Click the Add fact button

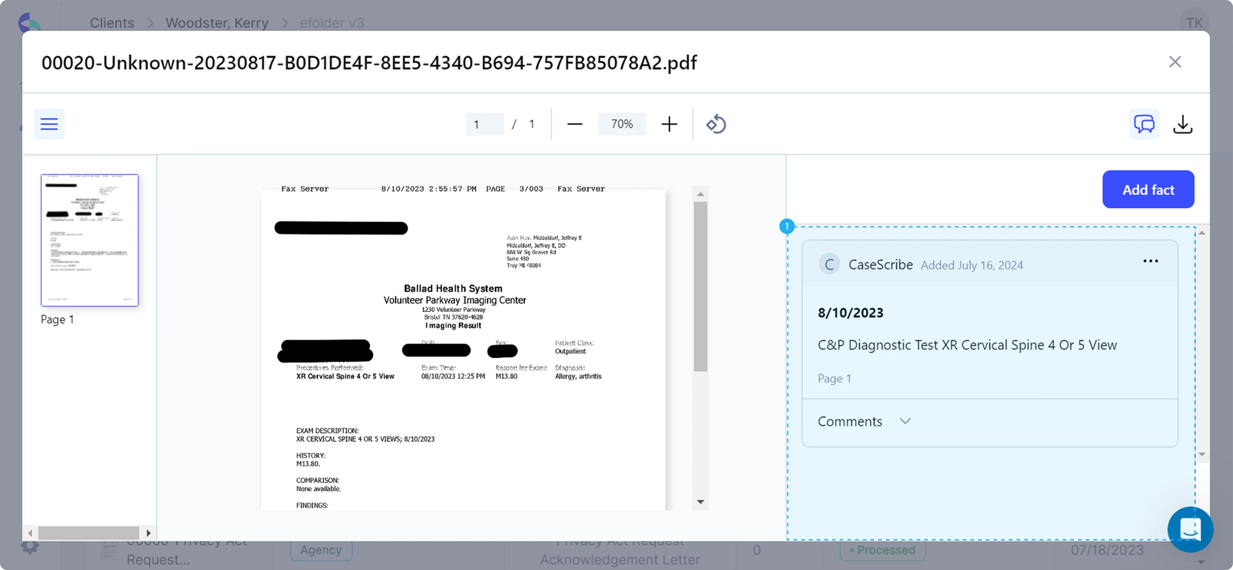tap(1148, 189)
